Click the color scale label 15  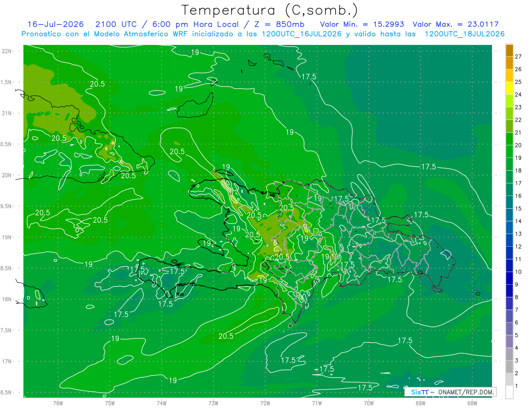pos(519,208)
